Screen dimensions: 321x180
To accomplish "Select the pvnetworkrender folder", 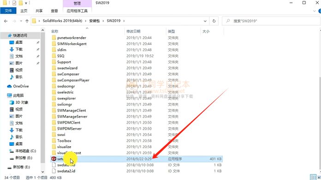I will (x=71, y=38).
